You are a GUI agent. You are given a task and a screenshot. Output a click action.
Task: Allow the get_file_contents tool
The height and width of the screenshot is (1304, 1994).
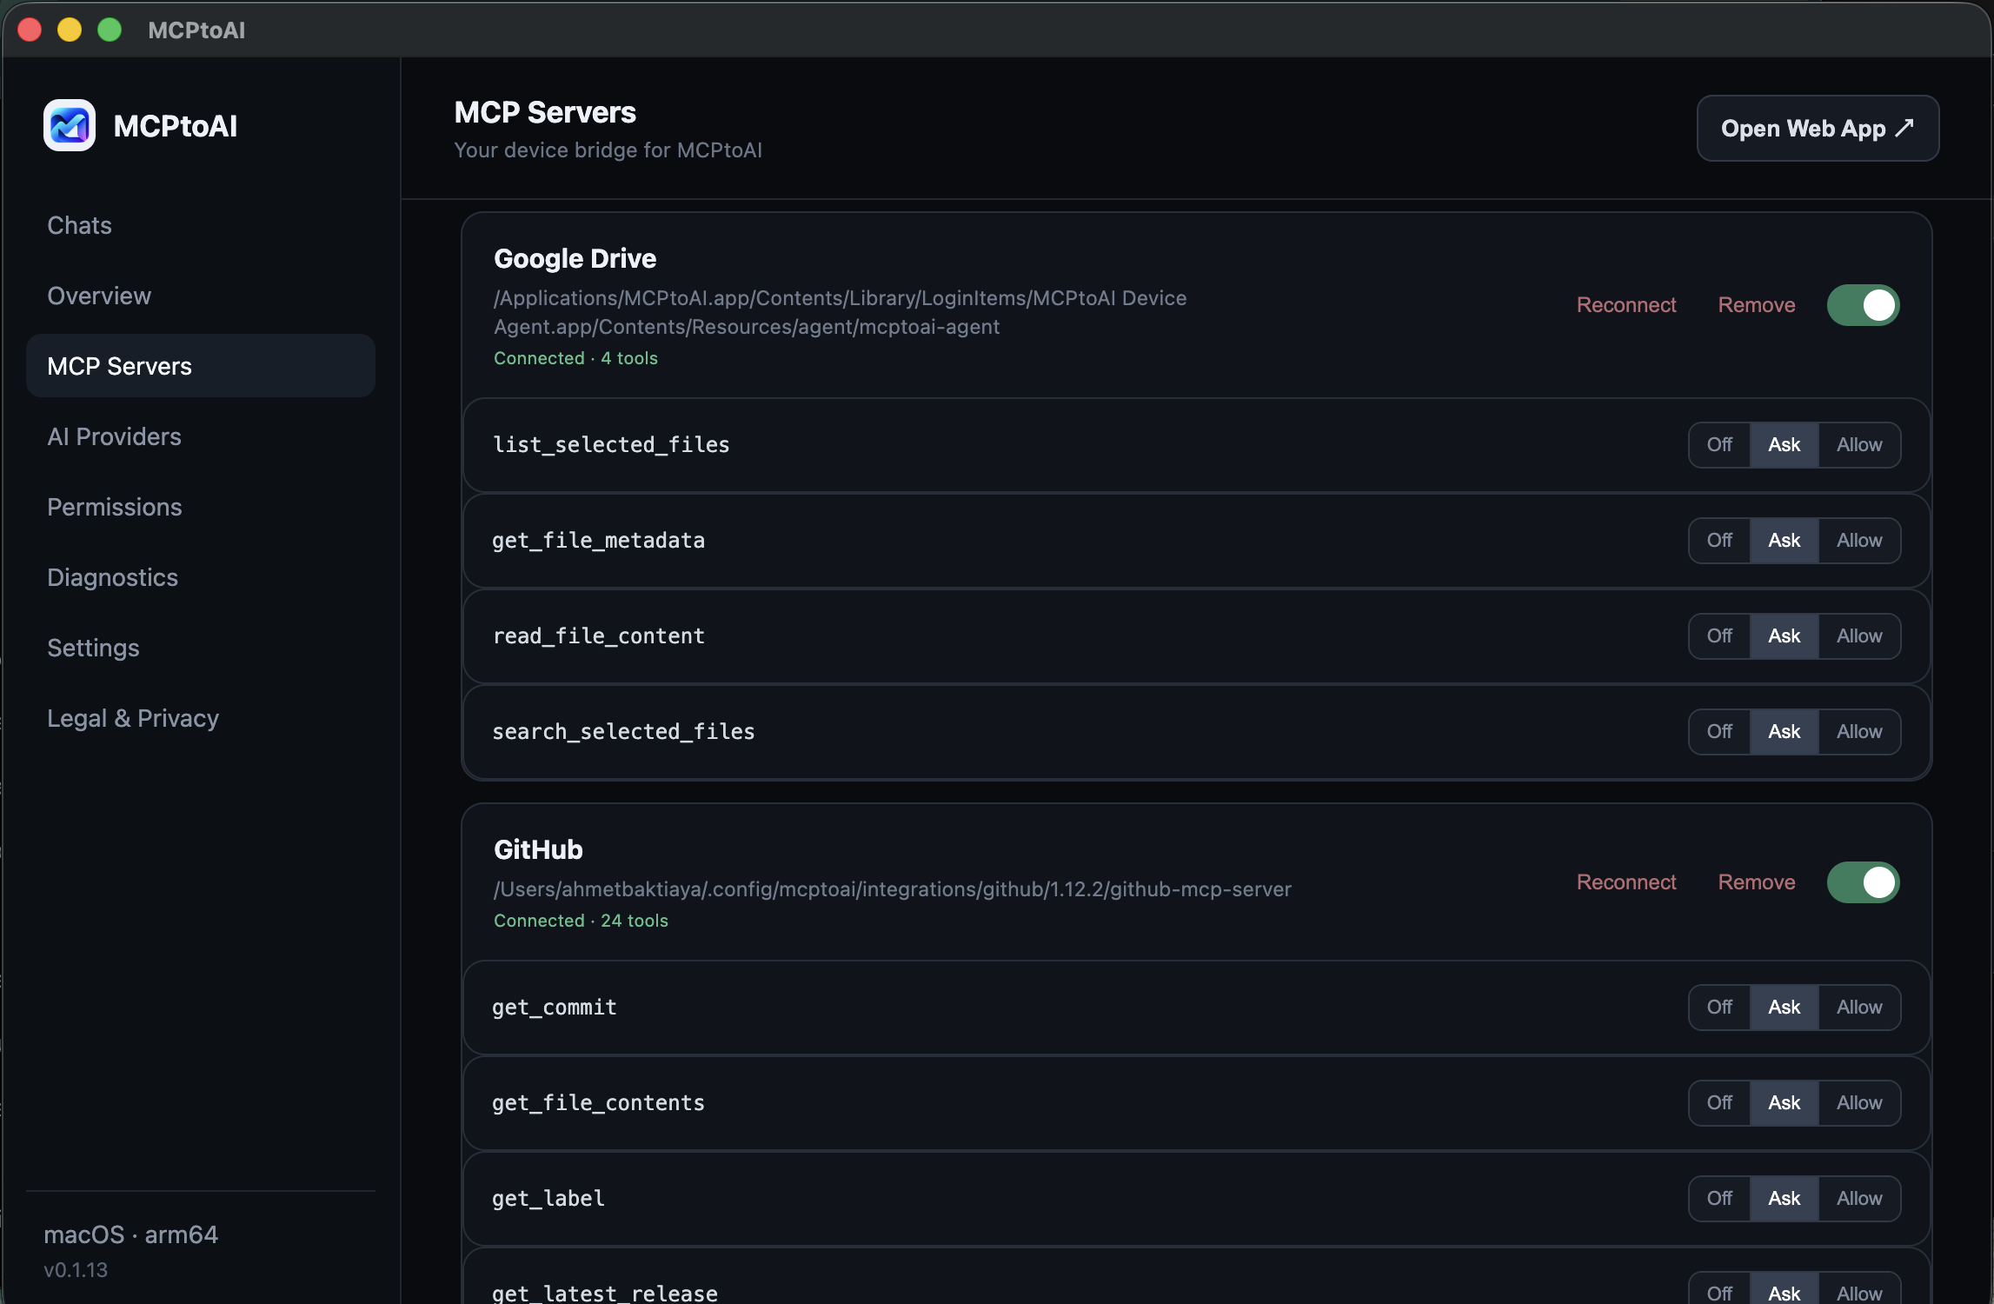coord(1859,1103)
